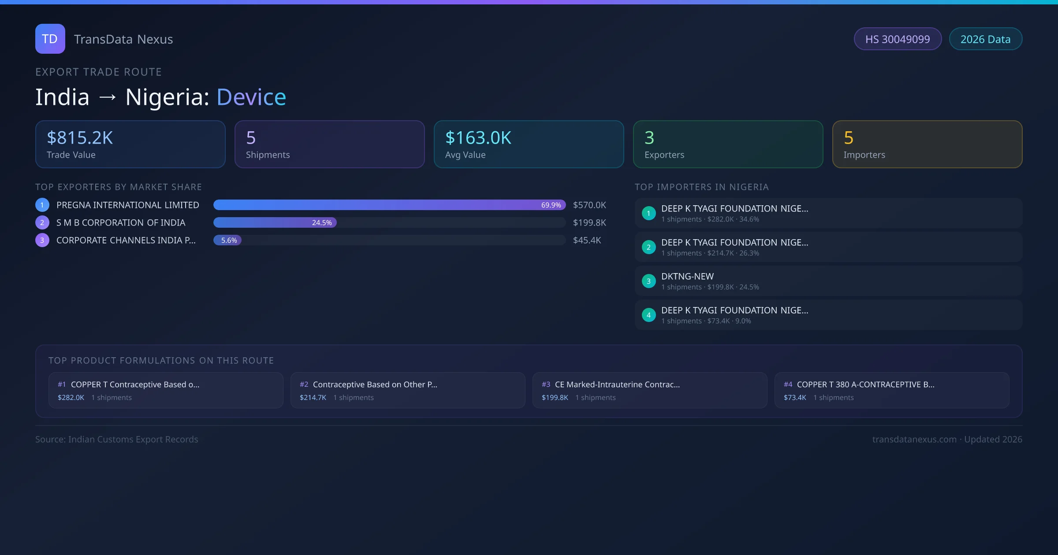The height and width of the screenshot is (555, 1058).
Task: Click green rank 2 importer badge
Action: pyautogui.click(x=648, y=247)
